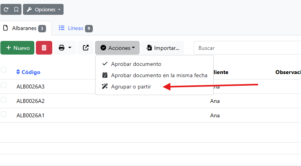This screenshot has width=301, height=166.
Task: Open the ALB0026A2 record
Action: (30, 101)
